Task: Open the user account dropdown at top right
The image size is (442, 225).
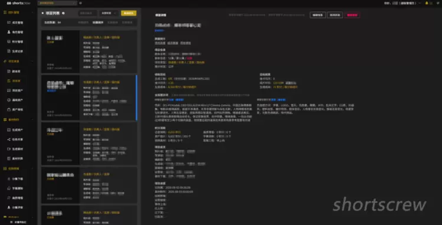Action: coord(403,3)
